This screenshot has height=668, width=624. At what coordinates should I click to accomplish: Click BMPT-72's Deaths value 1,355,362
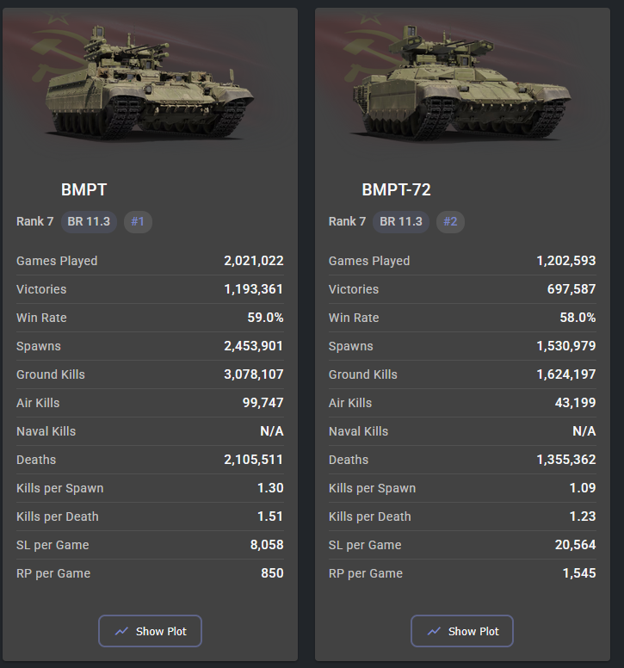click(x=565, y=460)
